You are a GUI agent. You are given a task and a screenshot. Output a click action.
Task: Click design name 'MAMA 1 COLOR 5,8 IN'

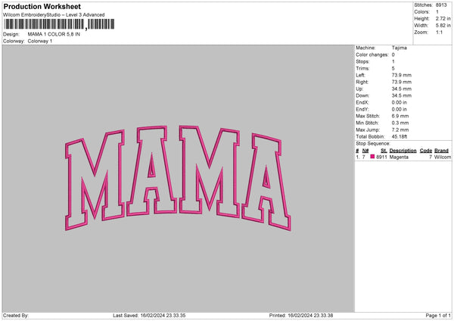tap(54, 34)
